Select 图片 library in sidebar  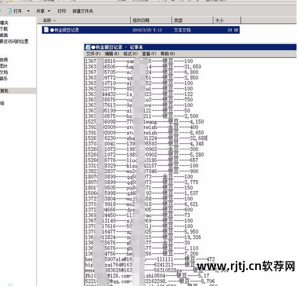pyautogui.click(x=4, y=66)
